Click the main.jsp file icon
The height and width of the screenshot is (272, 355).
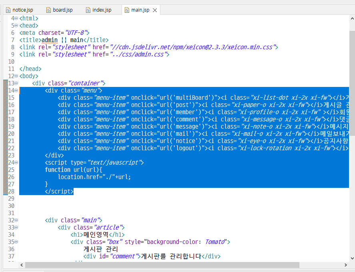click(127, 10)
